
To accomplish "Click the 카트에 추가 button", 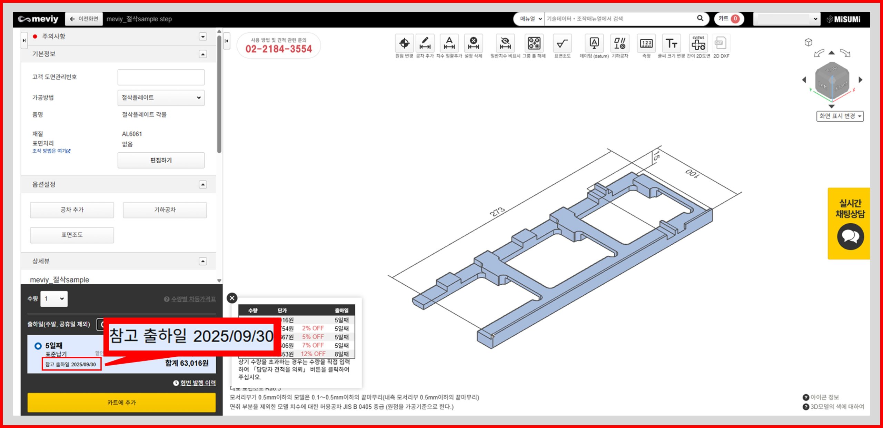I will (x=121, y=402).
